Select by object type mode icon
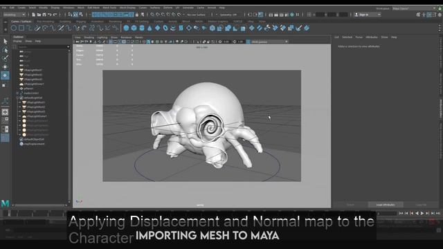This screenshot has width=443, height=249. click(75, 15)
